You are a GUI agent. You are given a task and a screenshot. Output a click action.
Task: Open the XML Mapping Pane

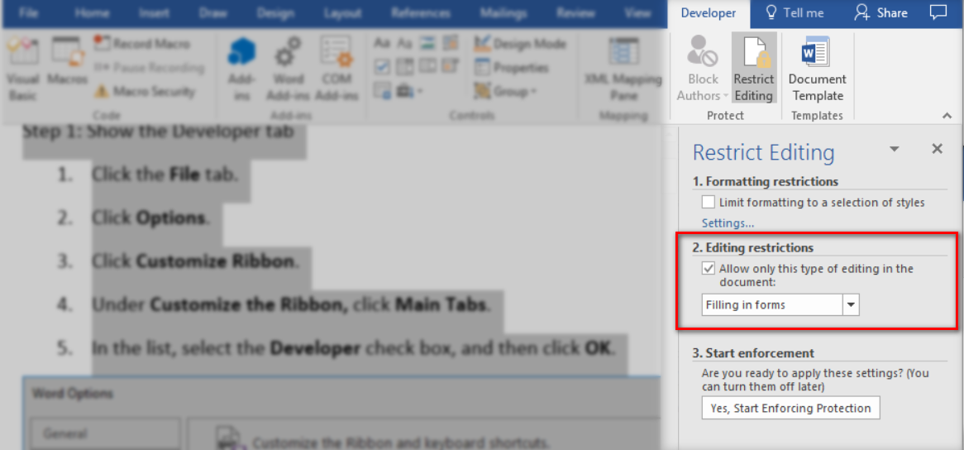click(623, 69)
